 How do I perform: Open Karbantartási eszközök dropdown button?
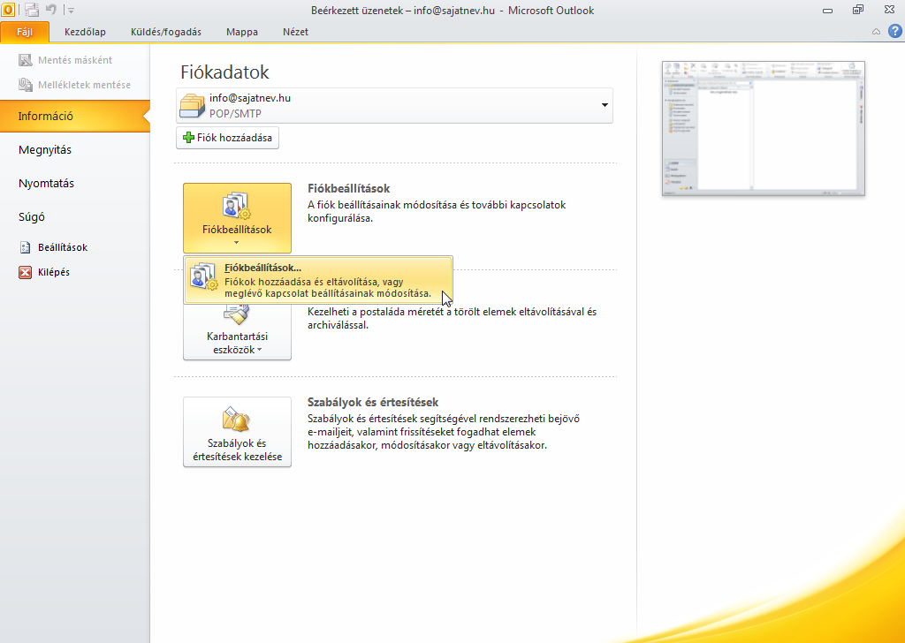point(237,331)
